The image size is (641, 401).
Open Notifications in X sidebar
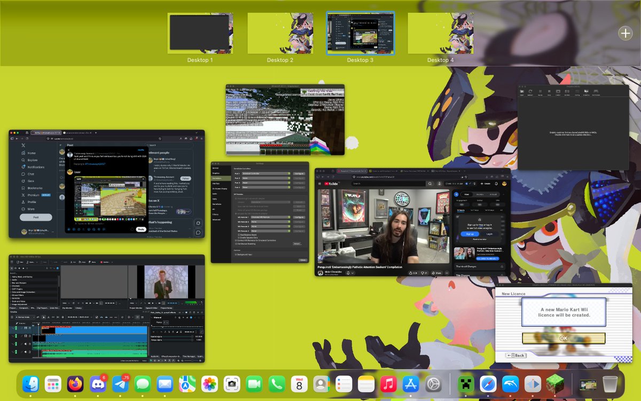(x=33, y=167)
